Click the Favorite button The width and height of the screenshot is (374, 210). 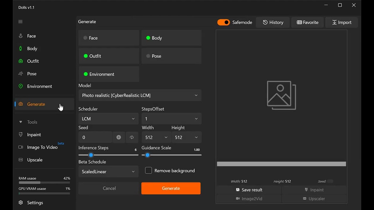[x=307, y=22]
